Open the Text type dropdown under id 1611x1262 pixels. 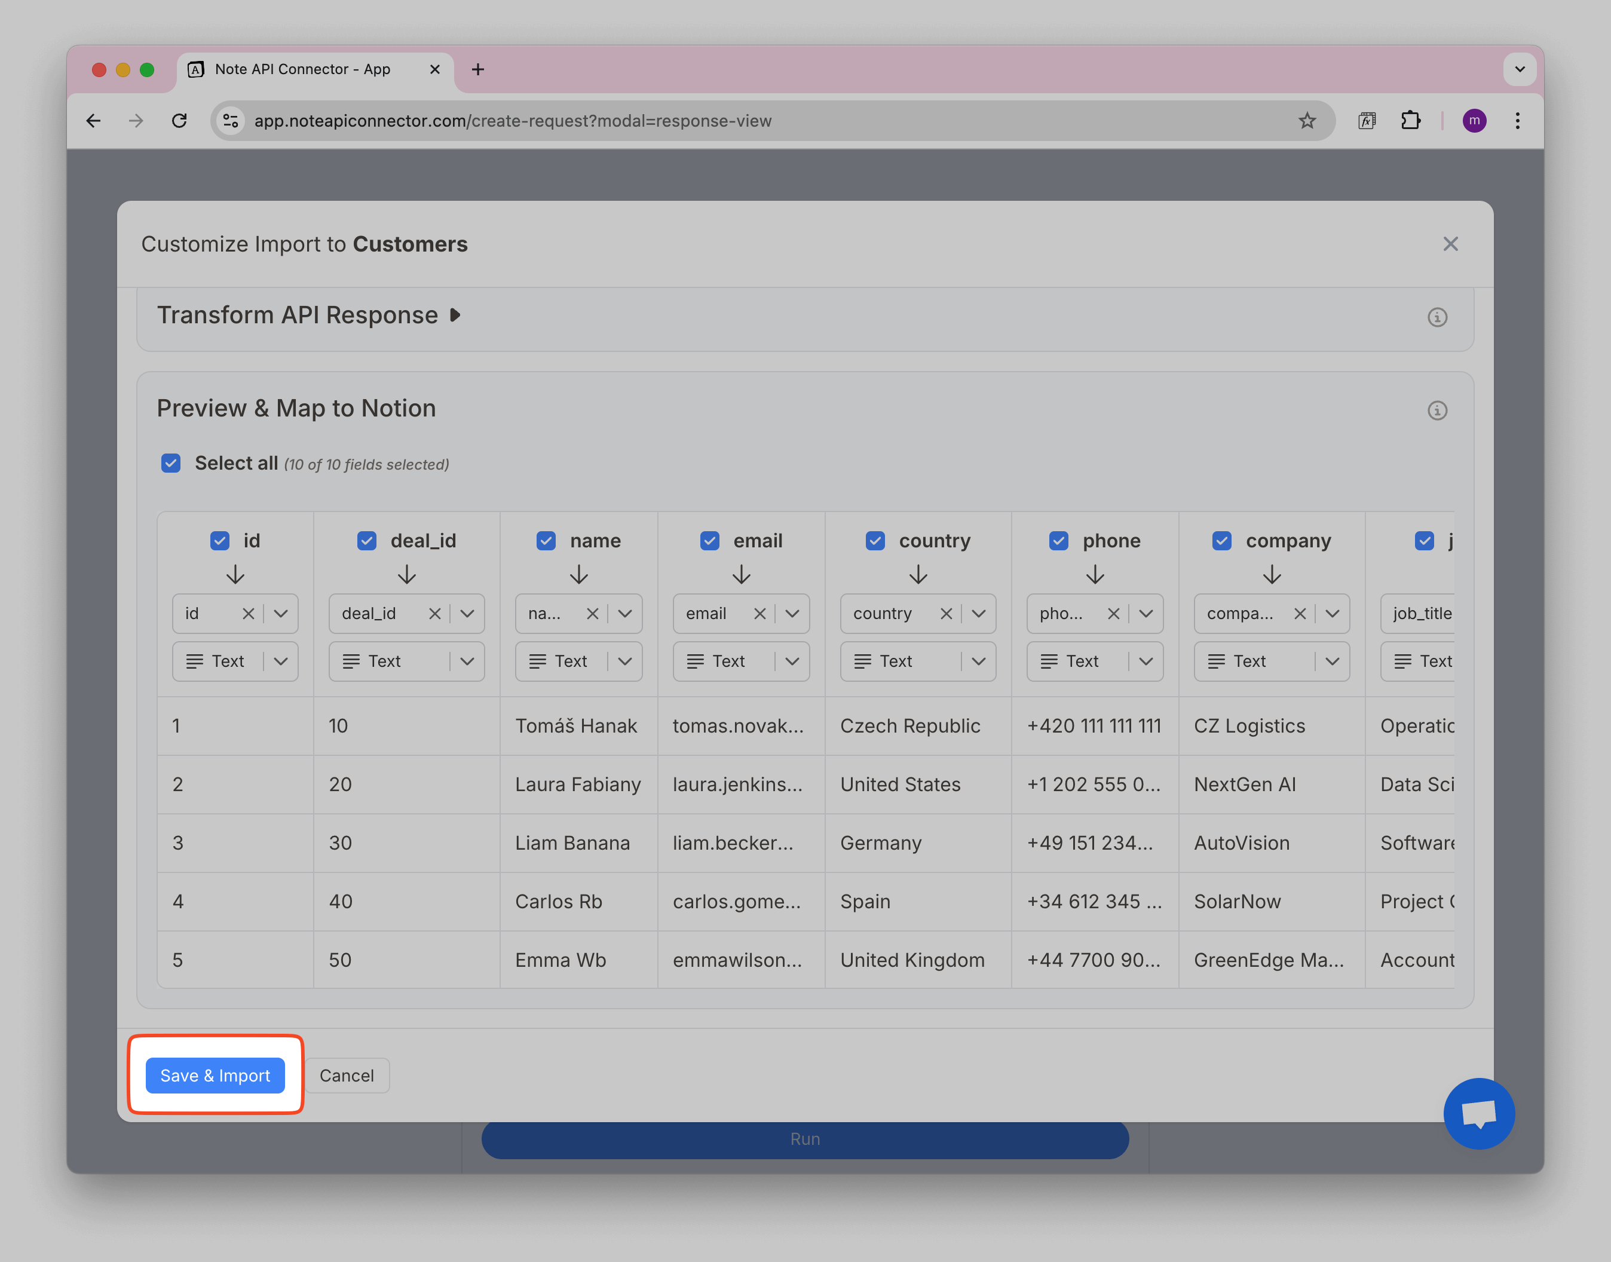point(280,661)
